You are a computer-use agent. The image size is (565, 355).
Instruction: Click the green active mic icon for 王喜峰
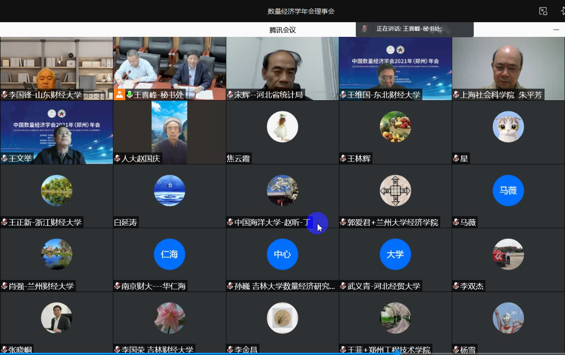tap(130, 95)
